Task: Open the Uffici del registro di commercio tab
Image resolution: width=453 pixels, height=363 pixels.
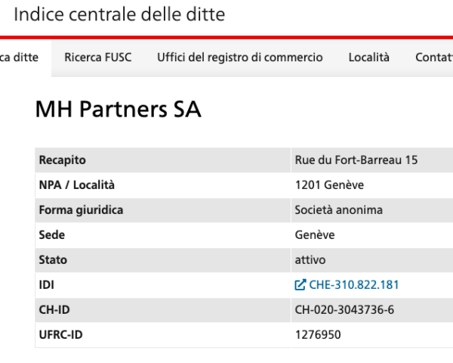Action: tap(240, 57)
